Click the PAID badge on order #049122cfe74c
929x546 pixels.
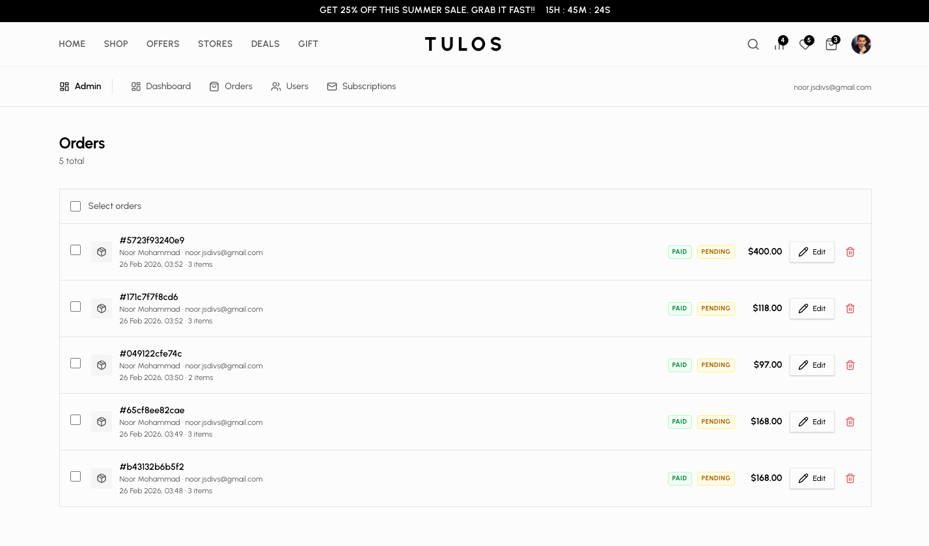click(679, 365)
